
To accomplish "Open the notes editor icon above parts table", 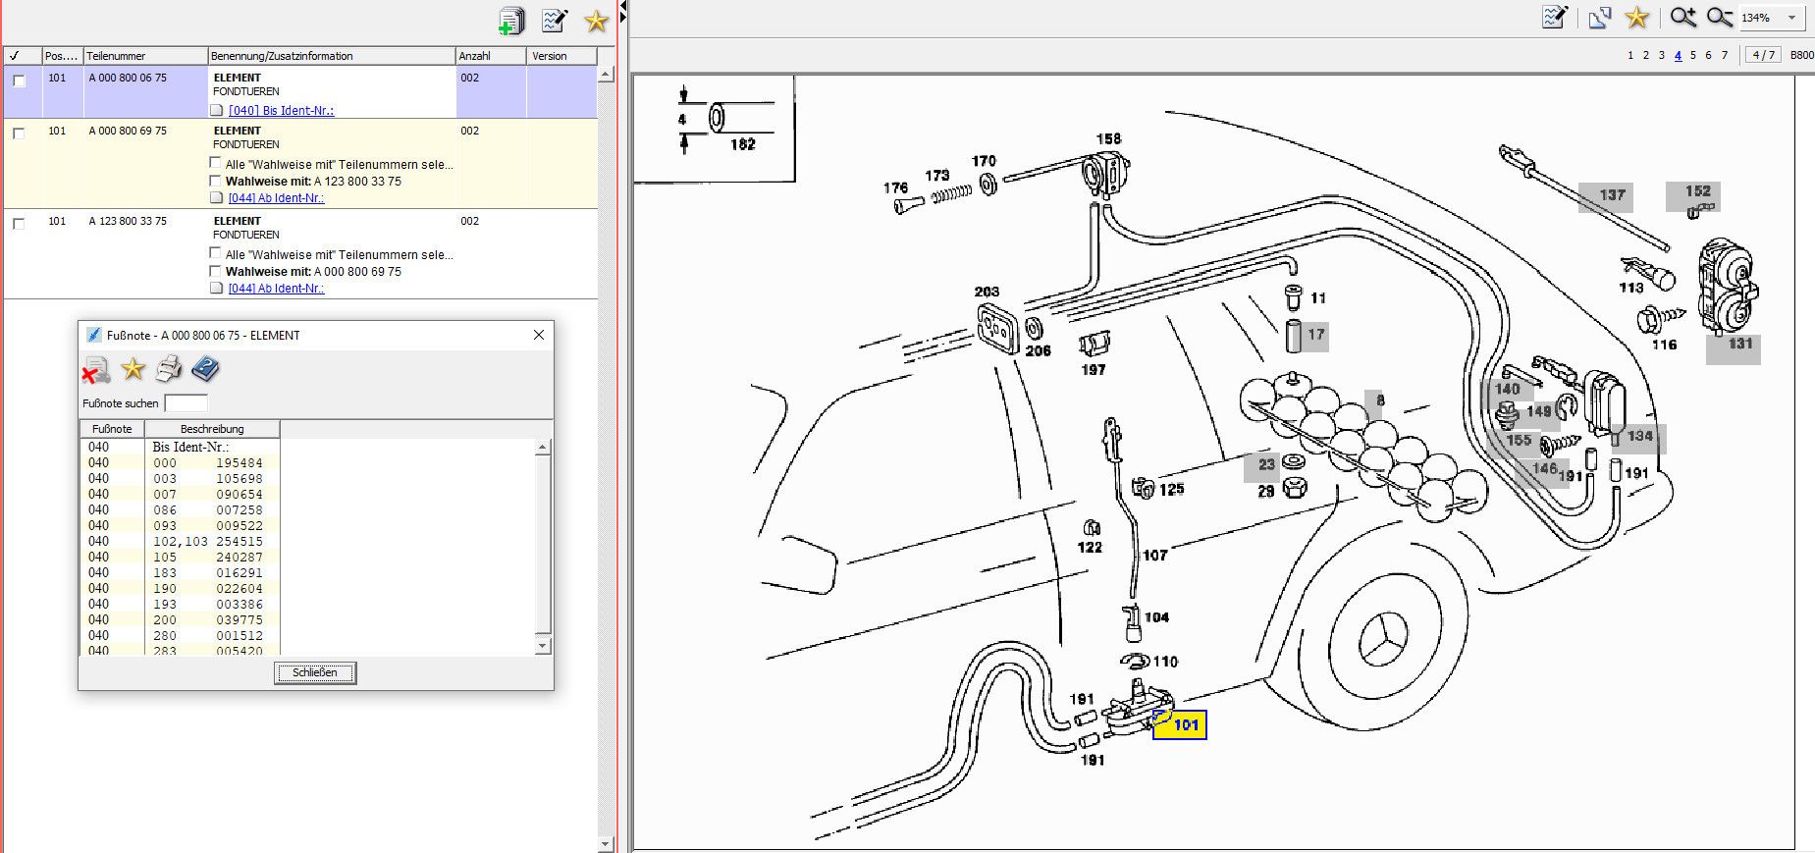I will pyautogui.click(x=555, y=21).
